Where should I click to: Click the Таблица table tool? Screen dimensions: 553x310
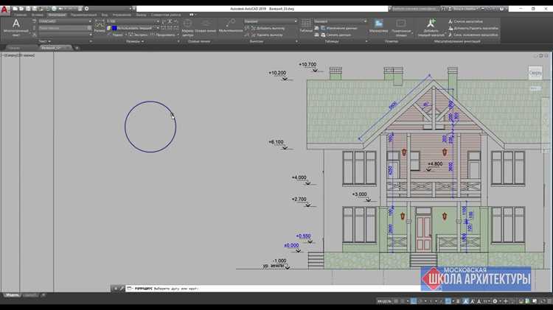pos(306,26)
